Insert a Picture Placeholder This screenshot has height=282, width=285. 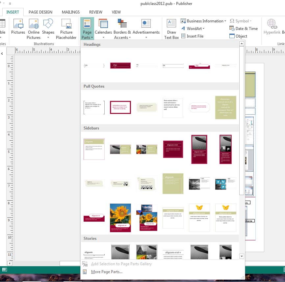click(66, 28)
